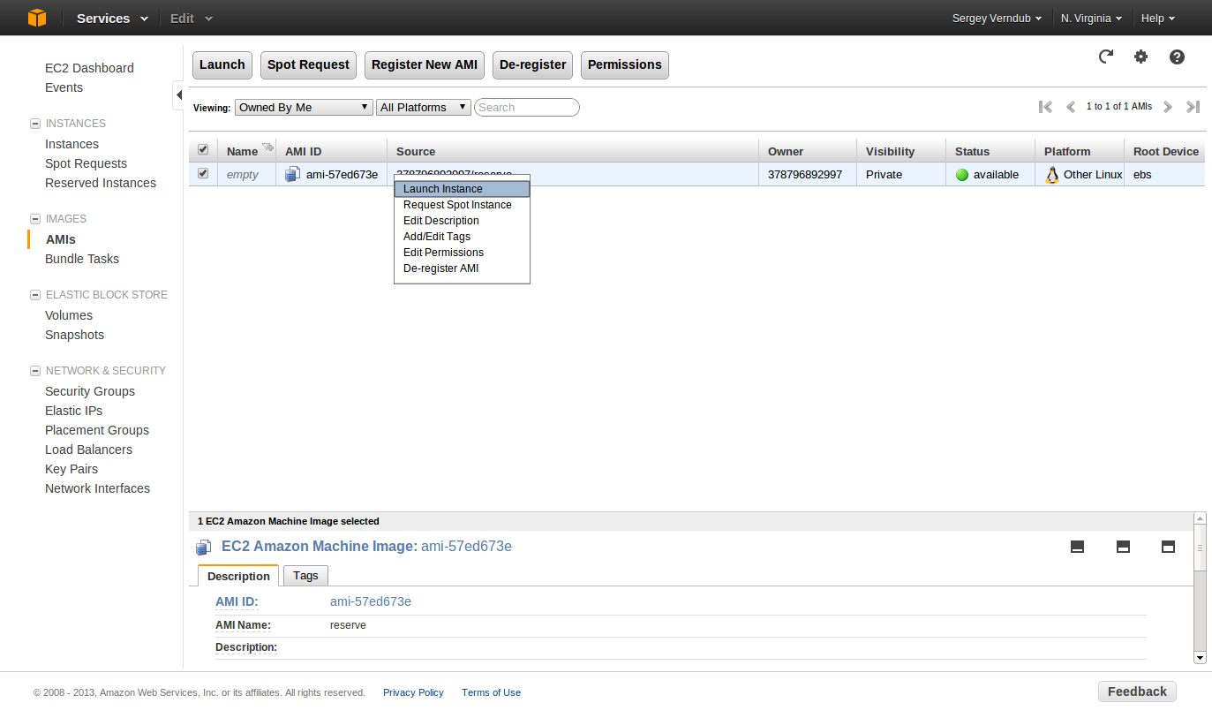Click the show/hide columns icon beside Name
The image size is (1212, 718).
[x=267, y=147]
